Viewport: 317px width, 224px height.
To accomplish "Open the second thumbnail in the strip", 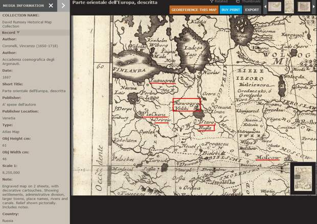I will pos(289,7).
